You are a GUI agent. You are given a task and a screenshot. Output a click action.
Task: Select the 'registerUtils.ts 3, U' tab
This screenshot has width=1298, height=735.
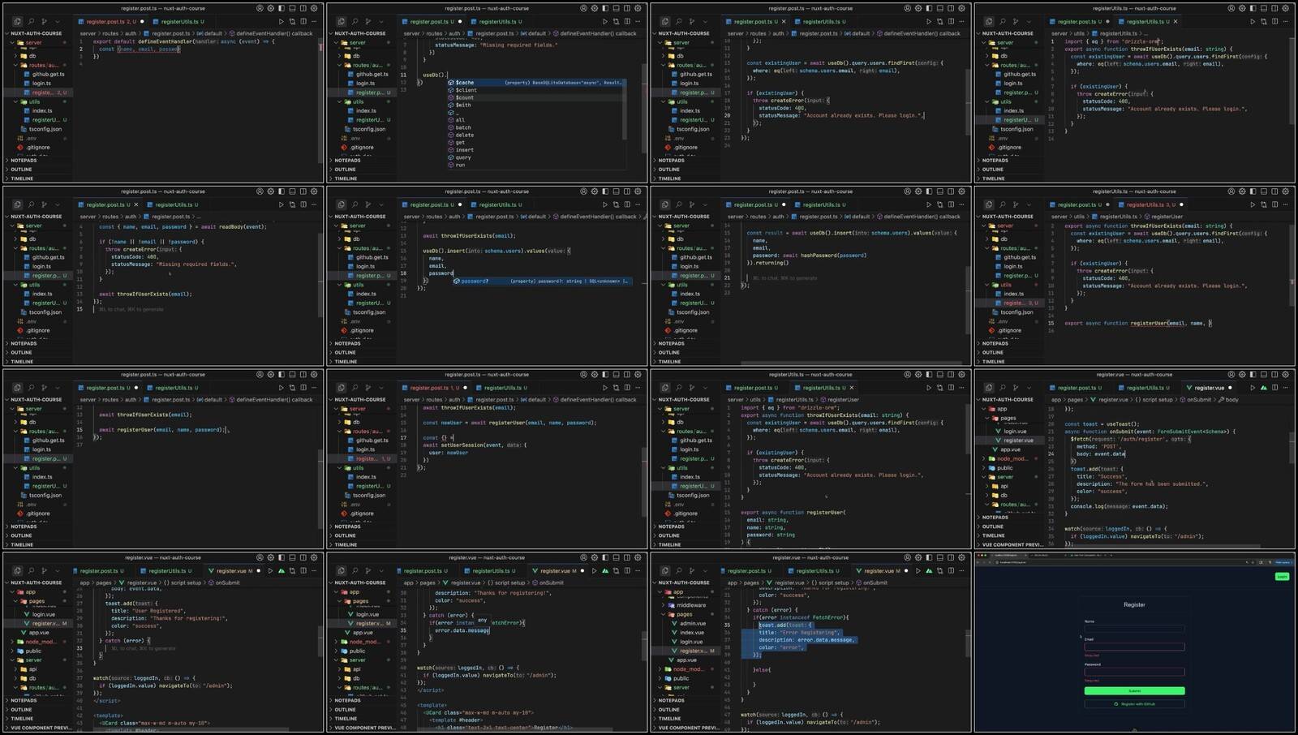coord(1150,204)
